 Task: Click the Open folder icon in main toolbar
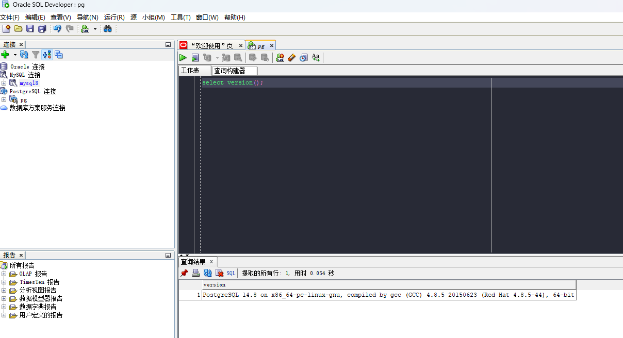[x=18, y=29]
